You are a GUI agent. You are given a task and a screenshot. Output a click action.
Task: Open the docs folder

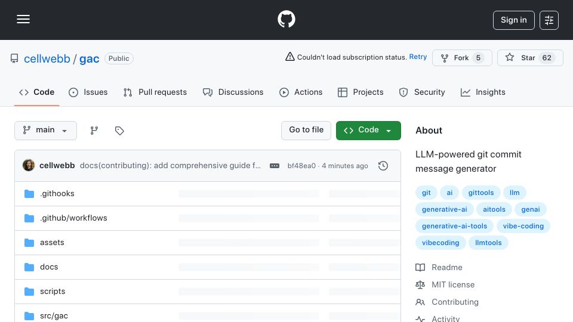49,267
